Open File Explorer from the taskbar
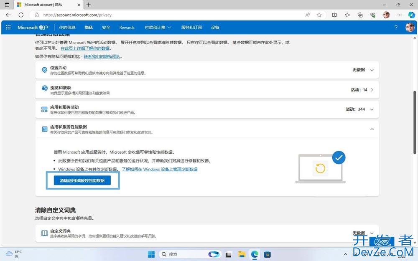The image size is (418, 261). click(x=242, y=254)
